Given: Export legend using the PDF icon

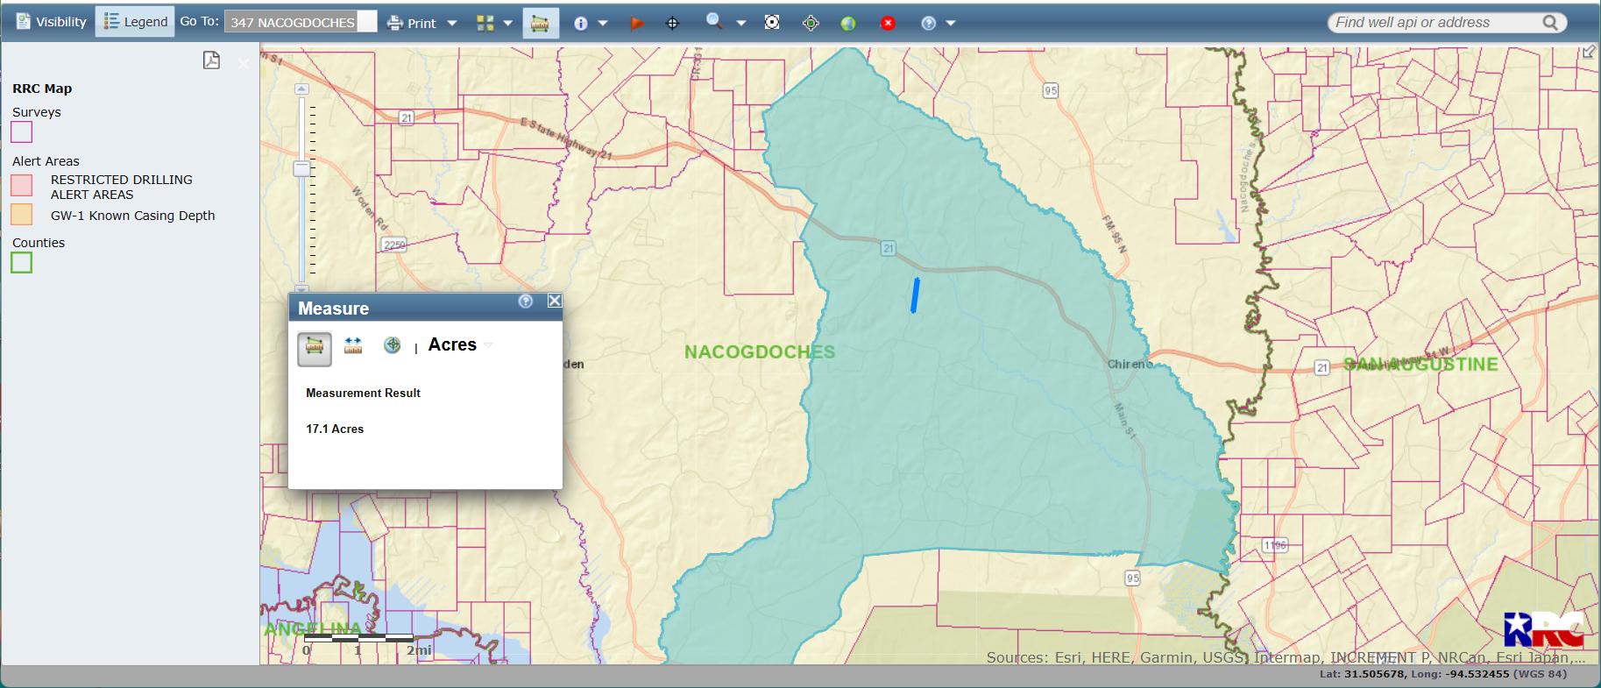Looking at the screenshot, I should [211, 60].
